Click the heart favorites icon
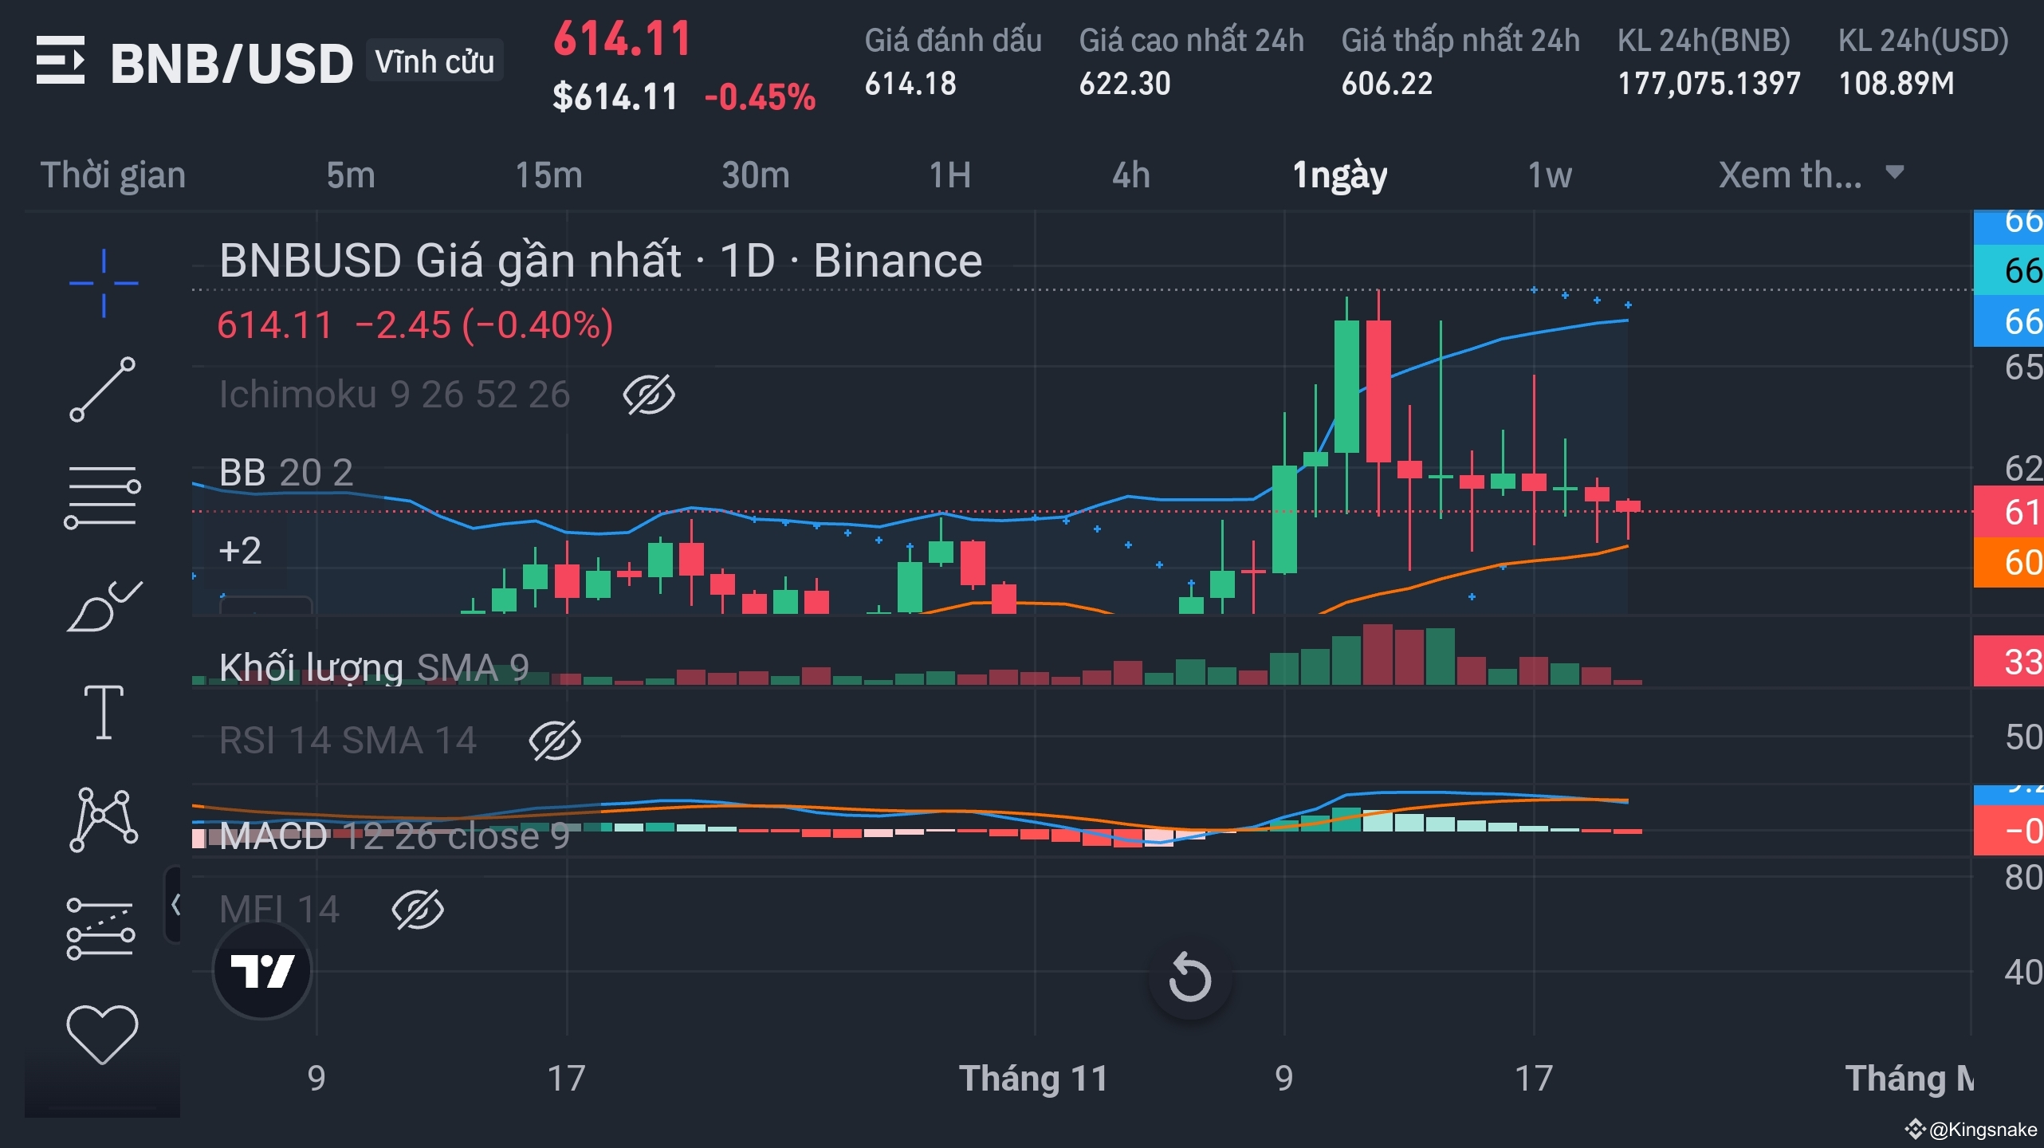 coord(101,1034)
